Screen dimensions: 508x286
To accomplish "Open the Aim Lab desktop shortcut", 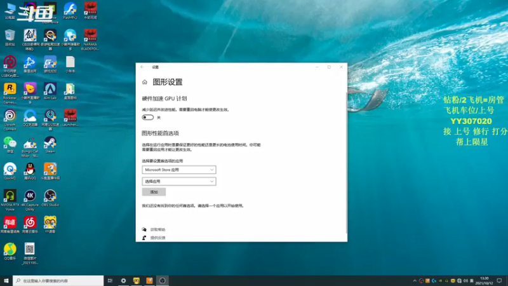I will (50, 91).
